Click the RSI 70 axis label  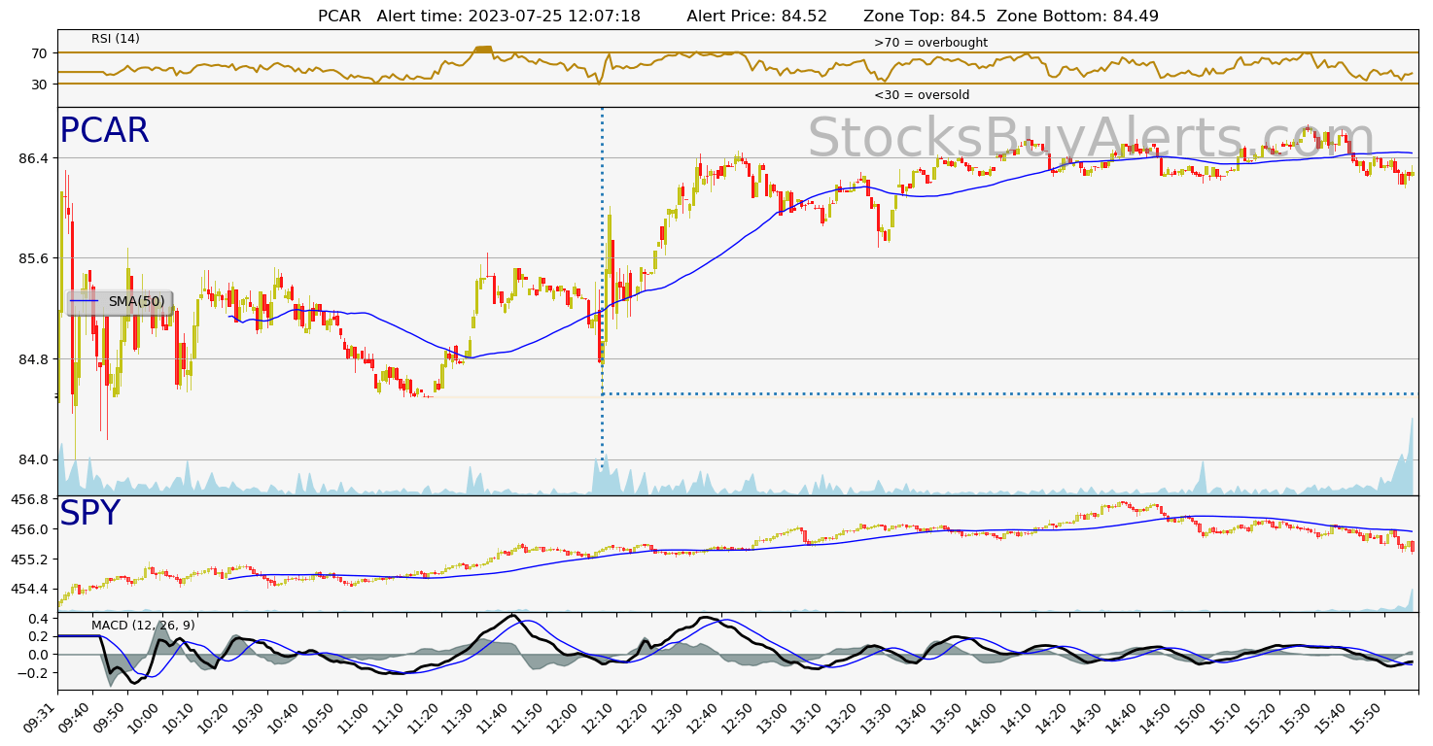click(40, 52)
